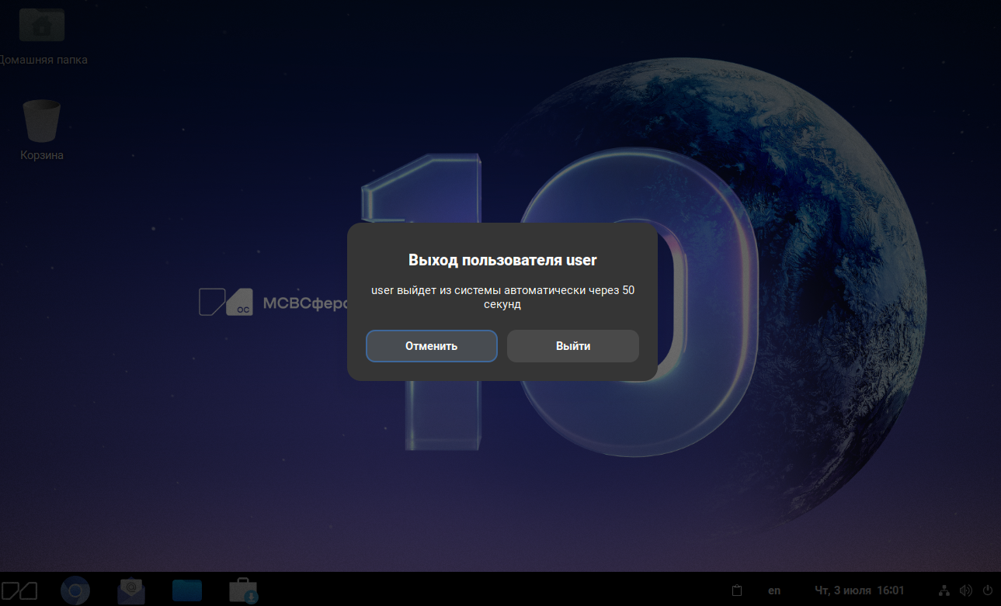1001x606 pixels.
Task: Open the MSVSphere start menu icon
Action: [x=19, y=590]
